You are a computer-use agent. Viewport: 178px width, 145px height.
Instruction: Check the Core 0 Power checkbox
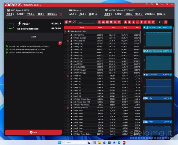click(68, 111)
